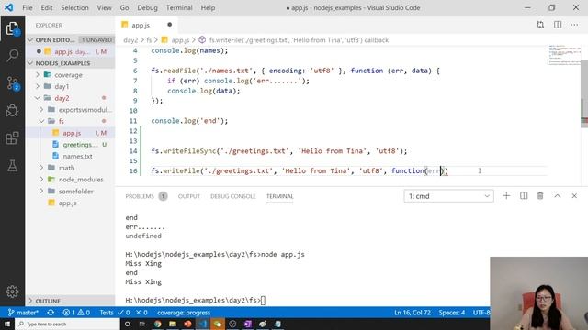This screenshot has height=330, width=588.
Task: Collapse the Open Editors section
Action: (30, 40)
